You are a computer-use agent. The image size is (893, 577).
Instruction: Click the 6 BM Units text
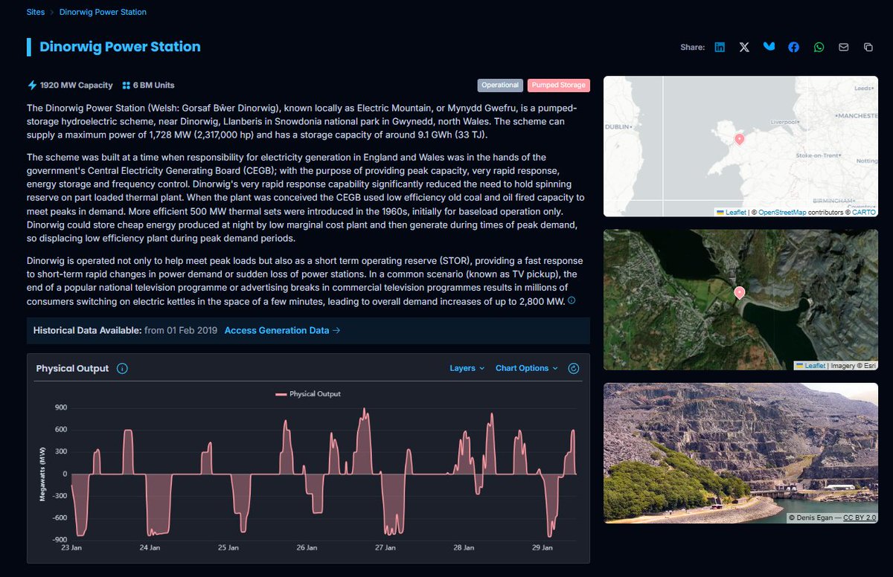click(154, 86)
